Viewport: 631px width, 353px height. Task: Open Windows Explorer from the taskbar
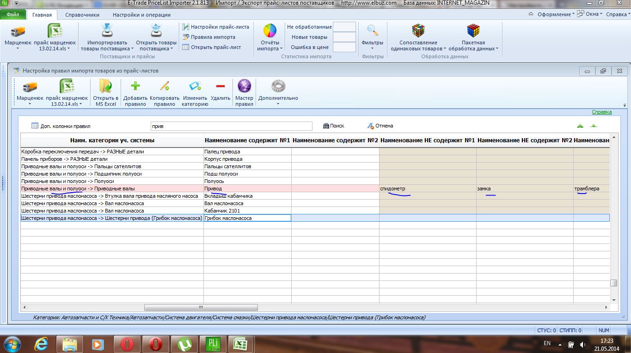click(70, 344)
